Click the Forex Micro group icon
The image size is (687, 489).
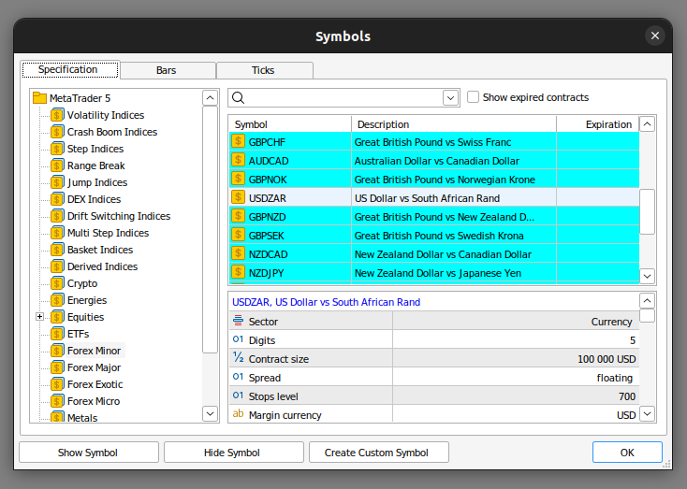57,401
